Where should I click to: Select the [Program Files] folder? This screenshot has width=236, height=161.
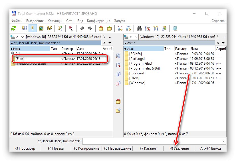tap(175, 64)
